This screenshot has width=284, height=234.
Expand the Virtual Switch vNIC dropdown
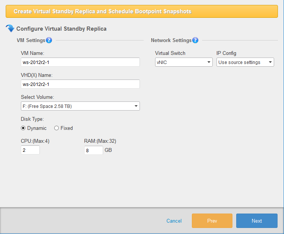click(x=184, y=62)
